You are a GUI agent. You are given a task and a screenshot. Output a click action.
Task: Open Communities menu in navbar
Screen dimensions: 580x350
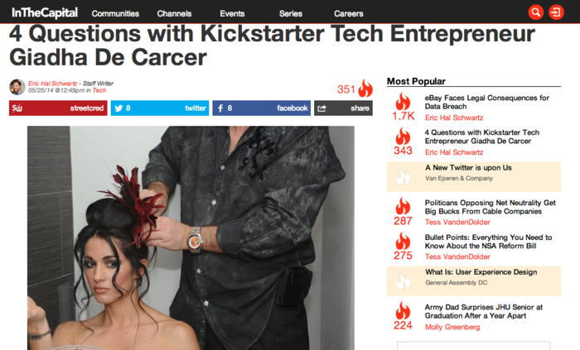[115, 14]
